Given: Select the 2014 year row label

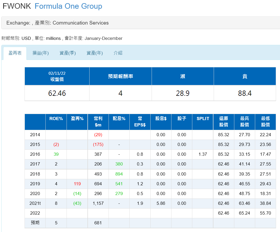Looking at the screenshot, I should click(35, 135).
